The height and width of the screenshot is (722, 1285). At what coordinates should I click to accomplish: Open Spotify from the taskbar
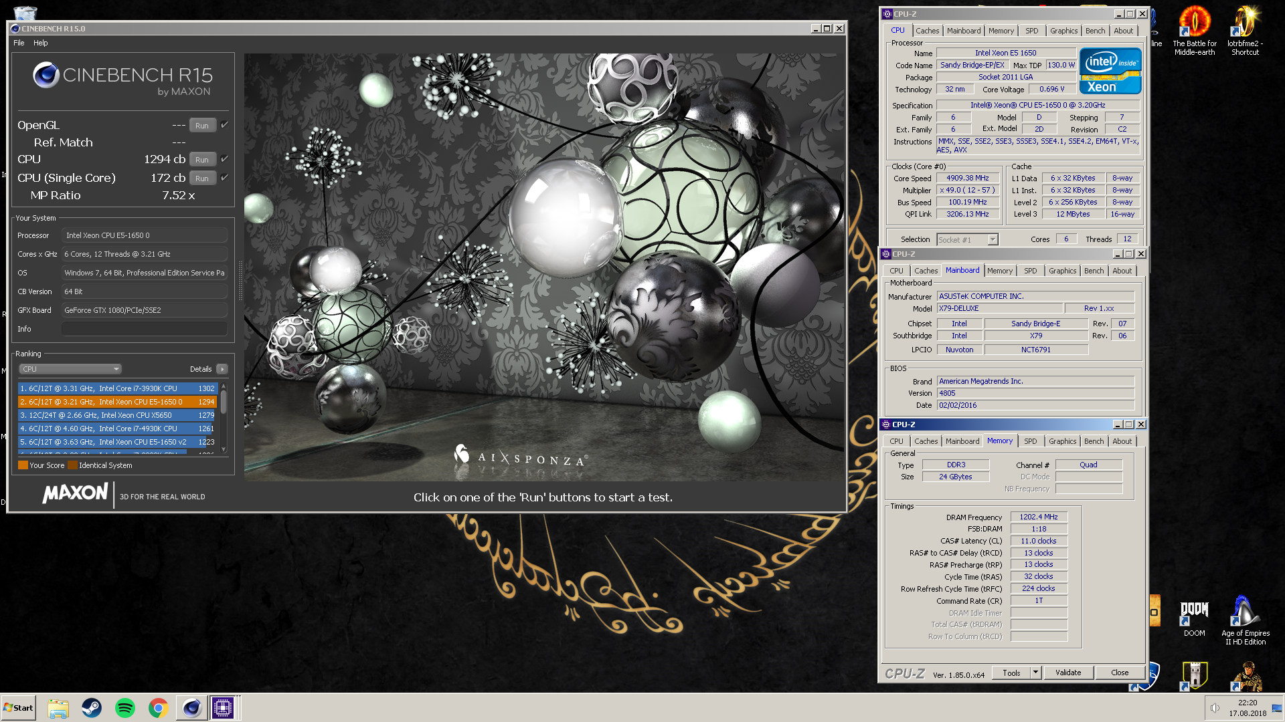[x=125, y=708]
